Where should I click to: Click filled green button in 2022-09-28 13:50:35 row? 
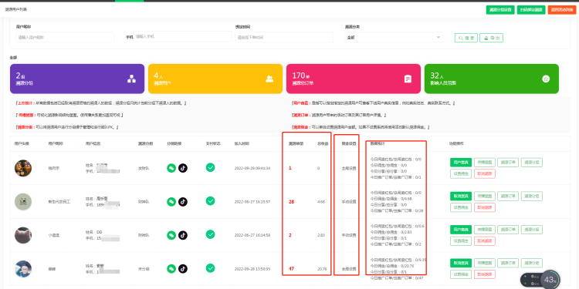[x=460, y=264]
